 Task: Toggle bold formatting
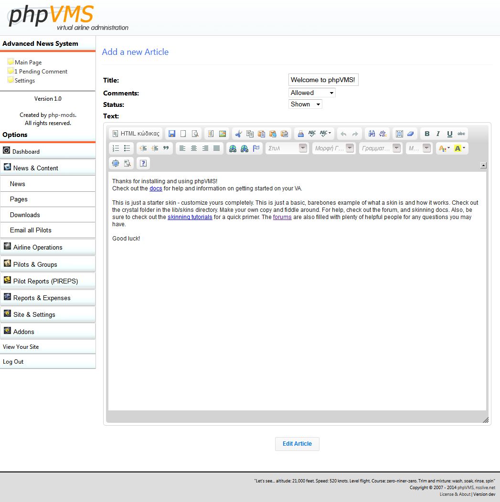tap(427, 134)
